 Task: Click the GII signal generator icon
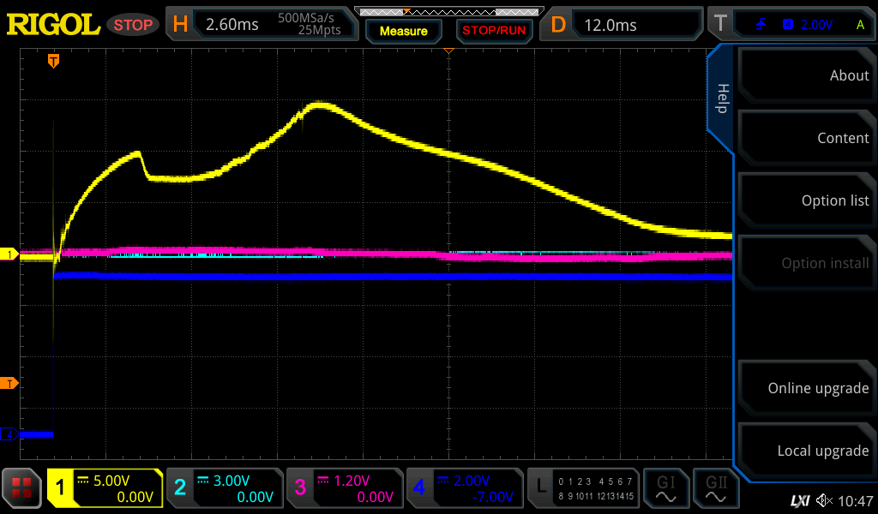(x=714, y=488)
